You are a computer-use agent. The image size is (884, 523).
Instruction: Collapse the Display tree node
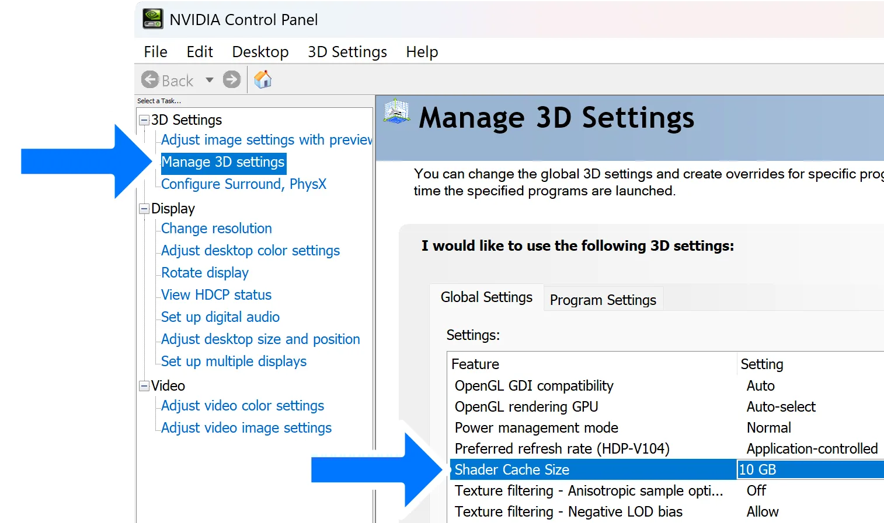pyautogui.click(x=144, y=209)
